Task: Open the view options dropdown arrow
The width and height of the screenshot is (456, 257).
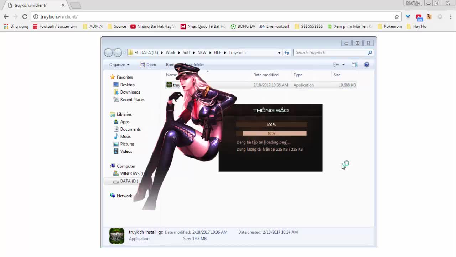Action: pyautogui.click(x=343, y=65)
